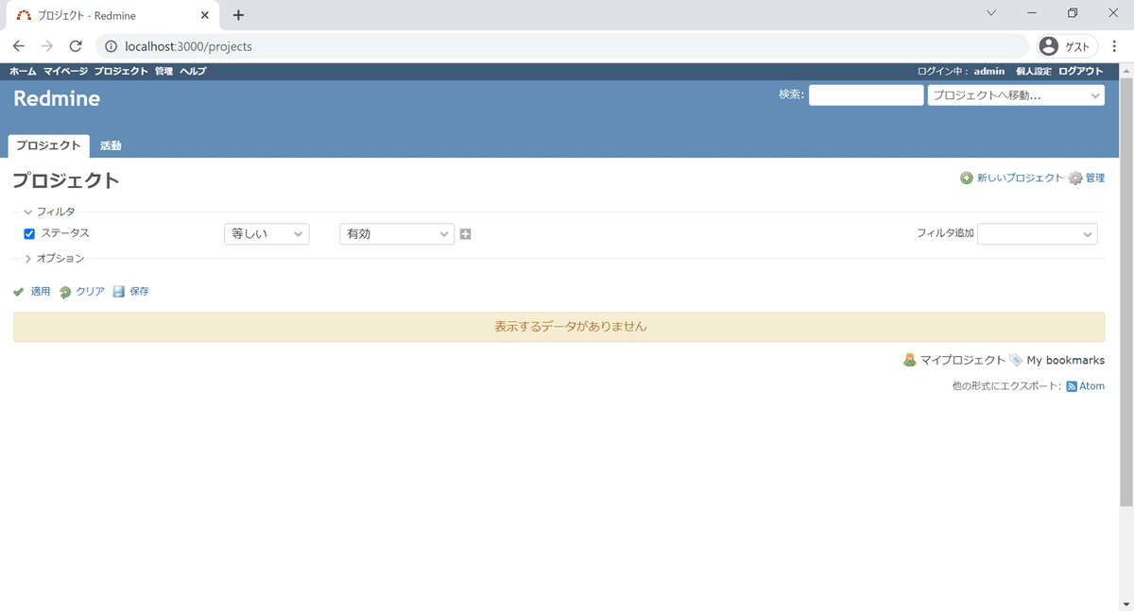1134x611 pixels.
Task: Click the Atom feed RSS icon
Action: (1072, 386)
